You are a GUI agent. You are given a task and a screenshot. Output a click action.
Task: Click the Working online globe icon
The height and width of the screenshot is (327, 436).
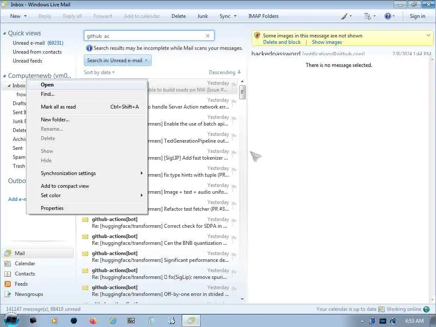click(427, 309)
